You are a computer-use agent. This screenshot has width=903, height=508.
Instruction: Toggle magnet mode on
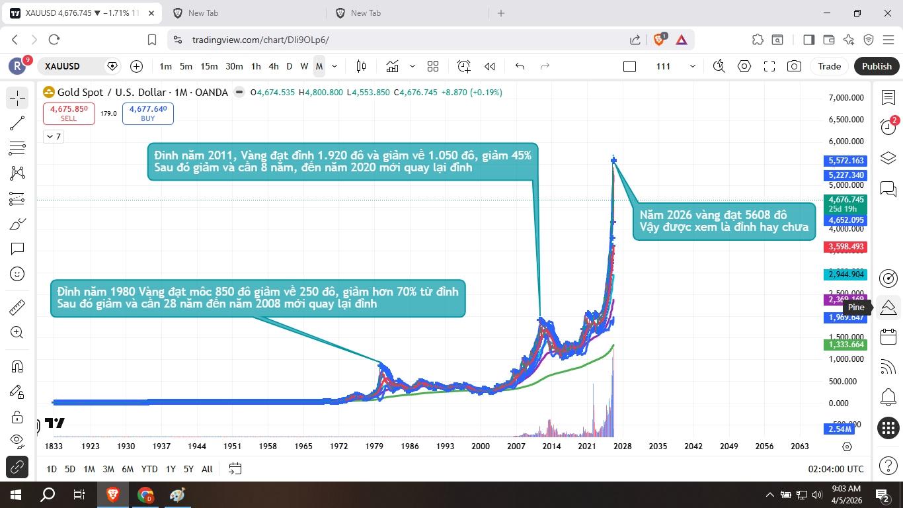(17, 366)
